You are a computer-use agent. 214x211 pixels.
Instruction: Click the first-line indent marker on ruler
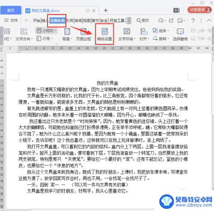[27, 47]
